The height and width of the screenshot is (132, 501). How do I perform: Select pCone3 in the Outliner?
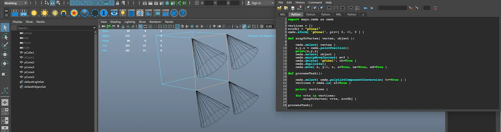[x=29, y=67]
